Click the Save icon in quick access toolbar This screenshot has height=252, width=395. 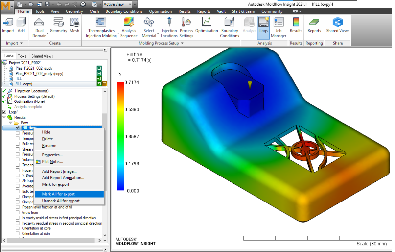click(x=47, y=4)
